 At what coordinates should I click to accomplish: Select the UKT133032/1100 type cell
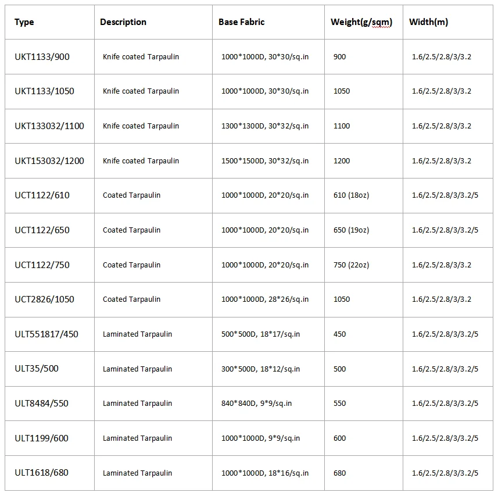[49, 126]
